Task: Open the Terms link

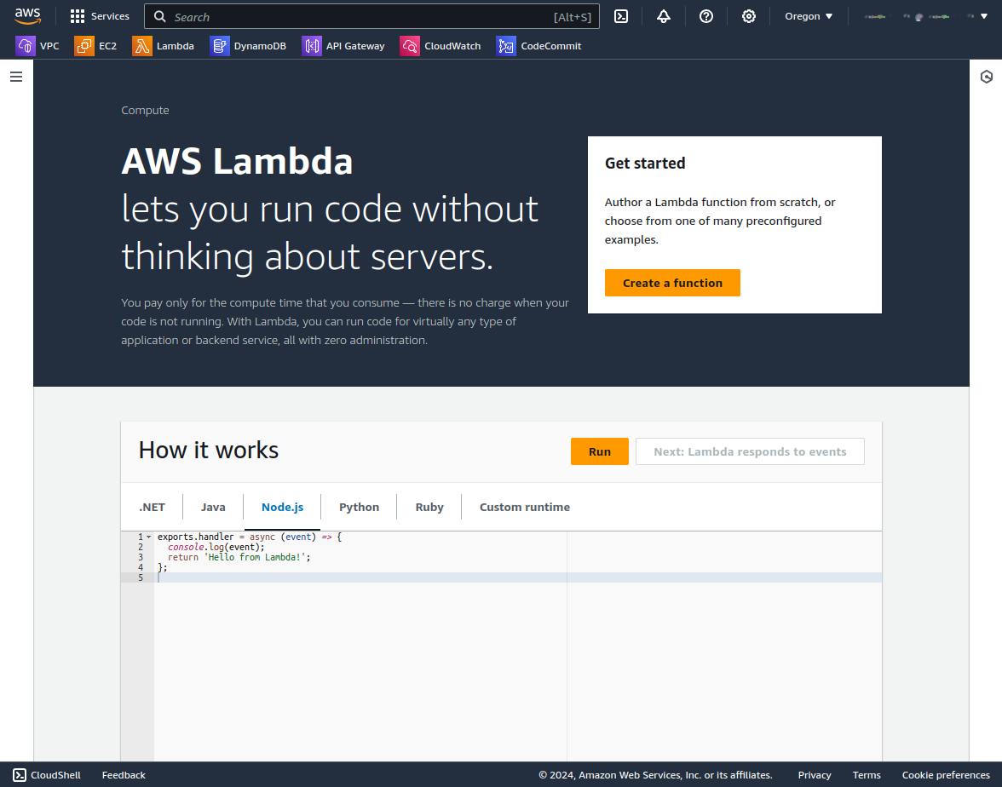Action: click(x=867, y=775)
